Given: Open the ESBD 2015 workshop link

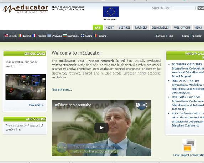Looking at the screenshot, I should click(x=188, y=87).
